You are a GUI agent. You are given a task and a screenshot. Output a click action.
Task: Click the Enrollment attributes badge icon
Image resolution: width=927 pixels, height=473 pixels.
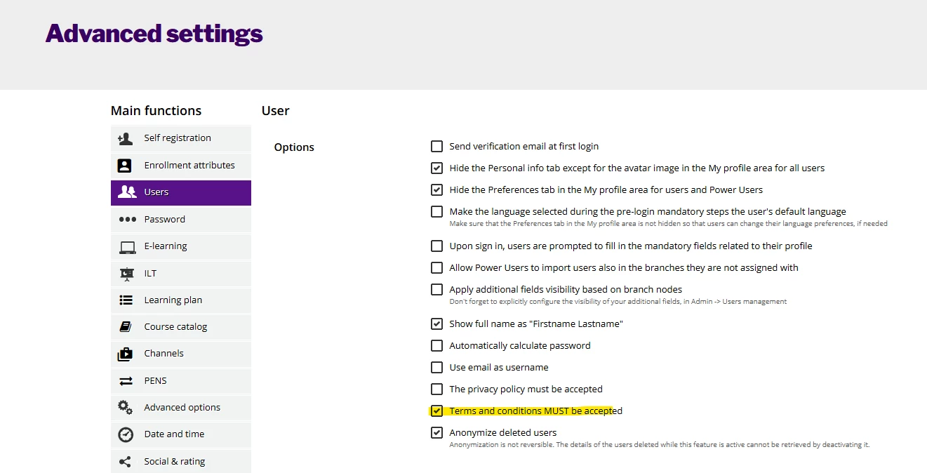[125, 166]
